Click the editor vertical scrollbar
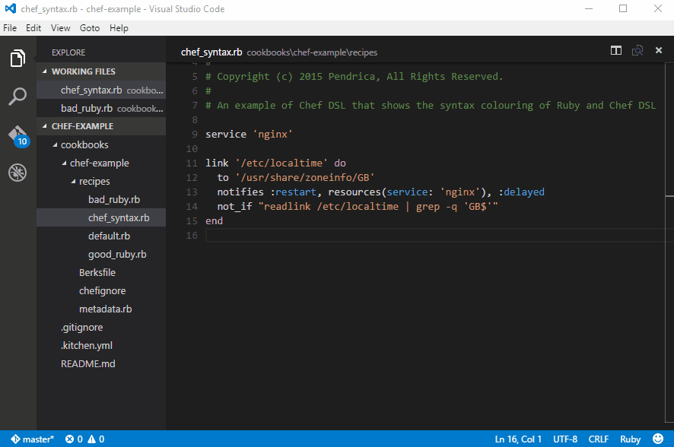This screenshot has width=674, height=447. click(x=669, y=243)
